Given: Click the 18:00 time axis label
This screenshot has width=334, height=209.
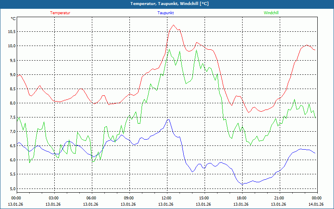Looking at the screenshot, I should [x=241, y=198].
